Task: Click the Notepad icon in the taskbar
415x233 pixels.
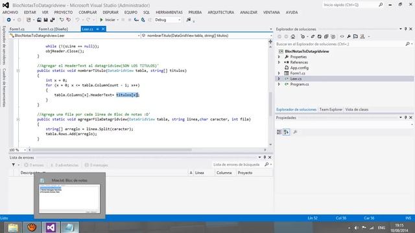Action: (69, 227)
